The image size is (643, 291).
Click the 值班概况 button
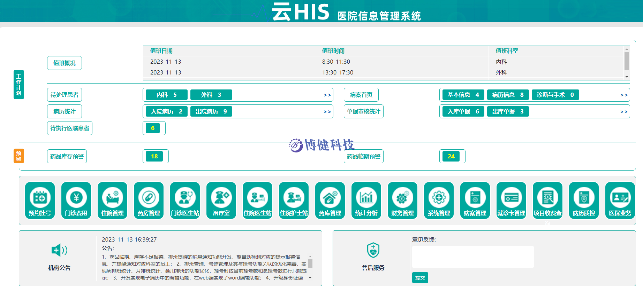65,63
